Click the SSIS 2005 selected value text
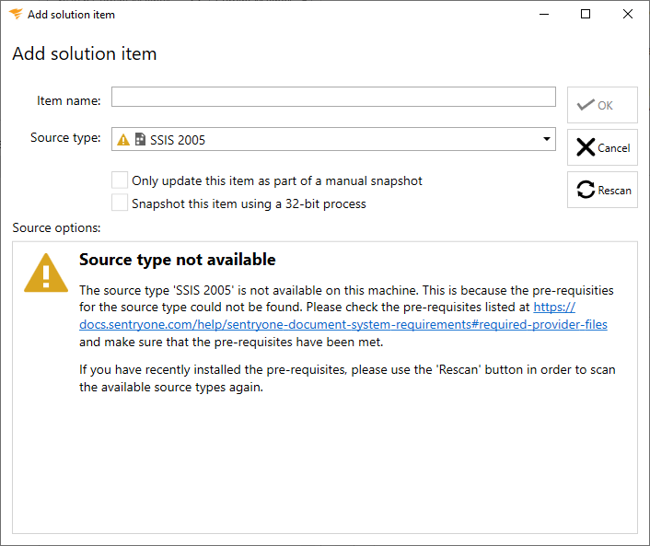 click(178, 140)
